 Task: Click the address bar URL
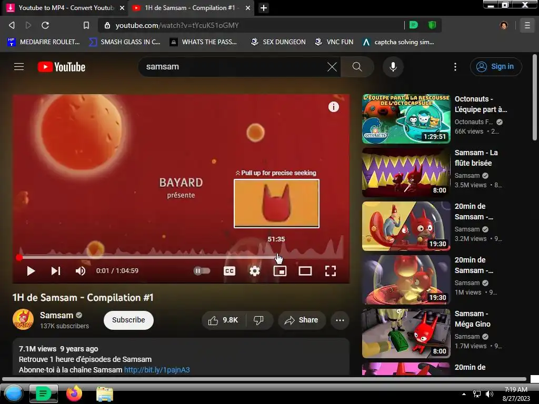(177, 25)
